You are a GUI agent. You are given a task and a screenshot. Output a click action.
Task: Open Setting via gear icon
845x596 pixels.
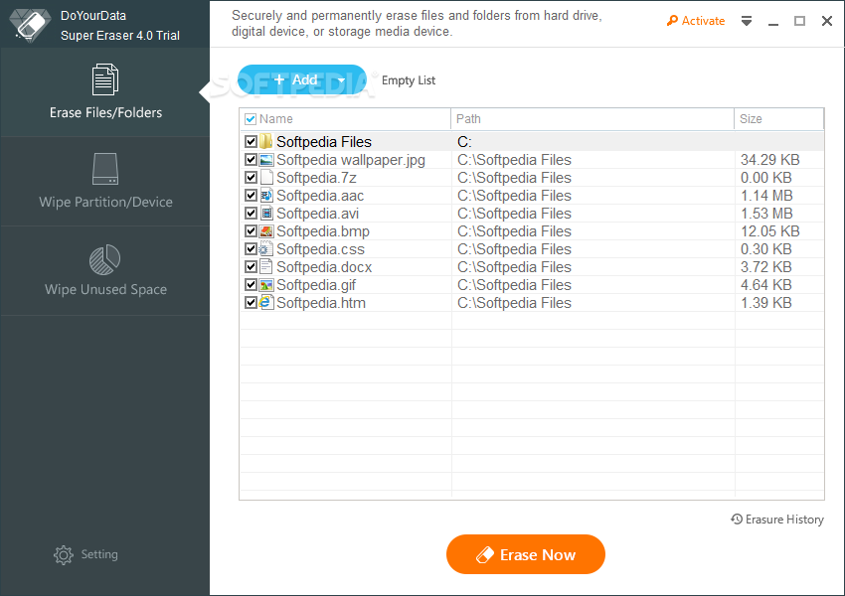(63, 554)
